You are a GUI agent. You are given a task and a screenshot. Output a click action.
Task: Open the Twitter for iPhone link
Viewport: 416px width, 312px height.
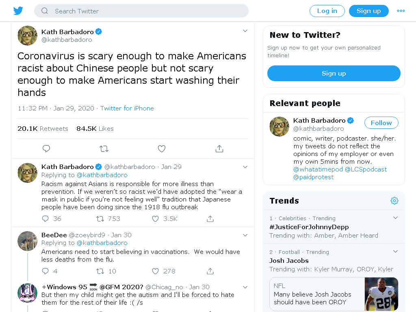click(x=127, y=108)
